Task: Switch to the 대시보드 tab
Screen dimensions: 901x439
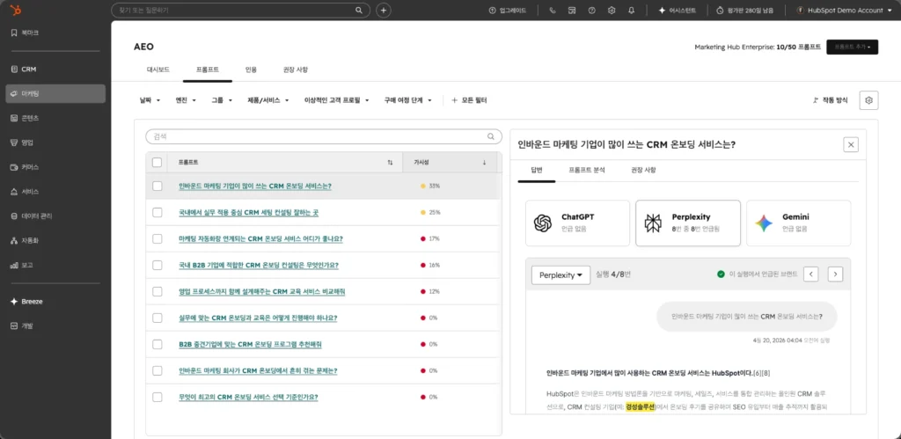Action: click(158, 70)
